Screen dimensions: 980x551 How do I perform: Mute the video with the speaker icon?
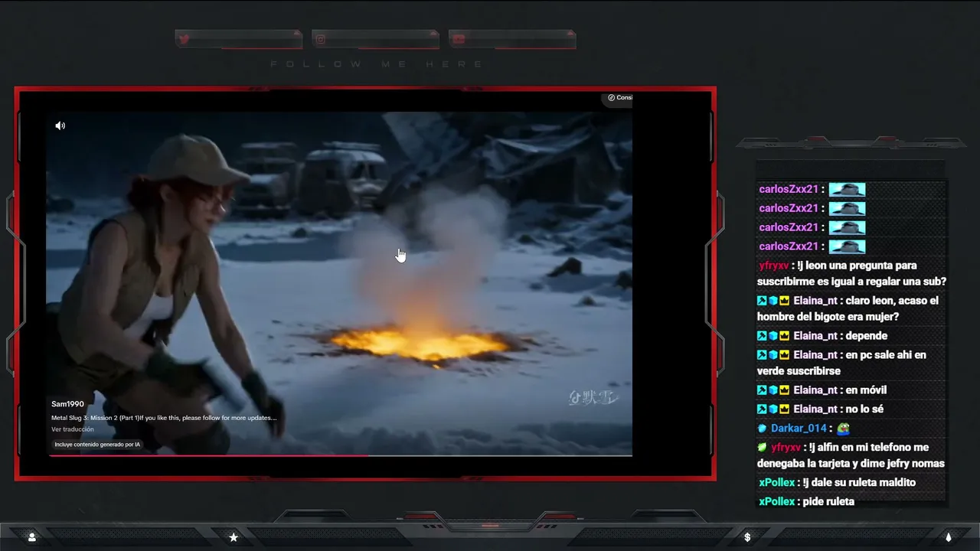coord(60,126)
